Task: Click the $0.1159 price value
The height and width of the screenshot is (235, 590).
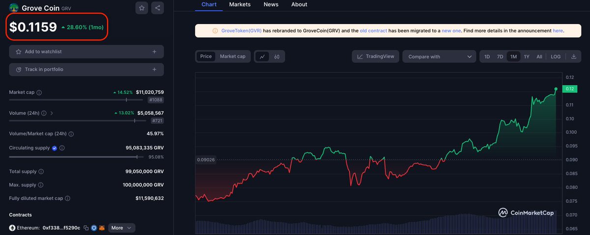Action: pyautogui.click(x=33, y=27)
